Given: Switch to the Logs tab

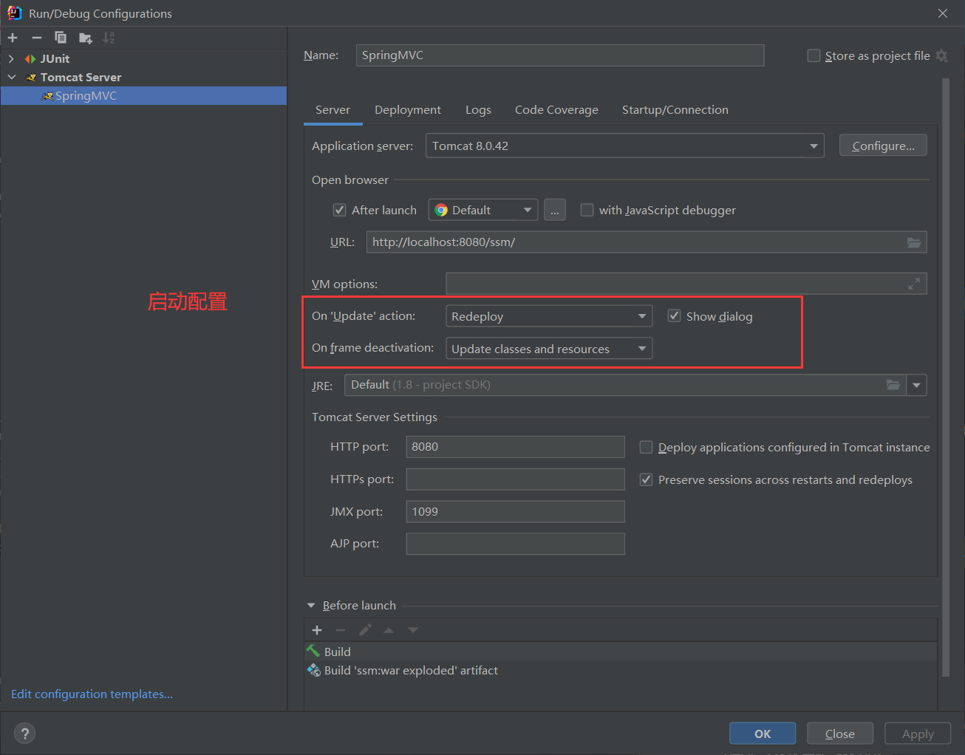Looking at the screenshot, I should 478,110.
